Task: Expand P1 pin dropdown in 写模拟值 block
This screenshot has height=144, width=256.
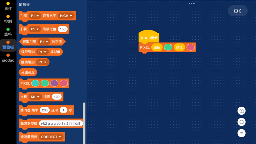Action: click(35, 29)
